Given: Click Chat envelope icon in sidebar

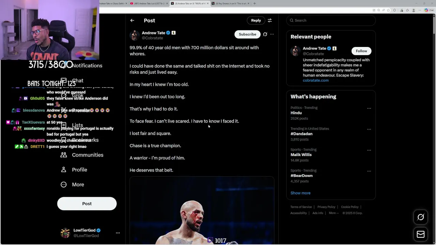Looking at the screenshot, I should [64, 81].
